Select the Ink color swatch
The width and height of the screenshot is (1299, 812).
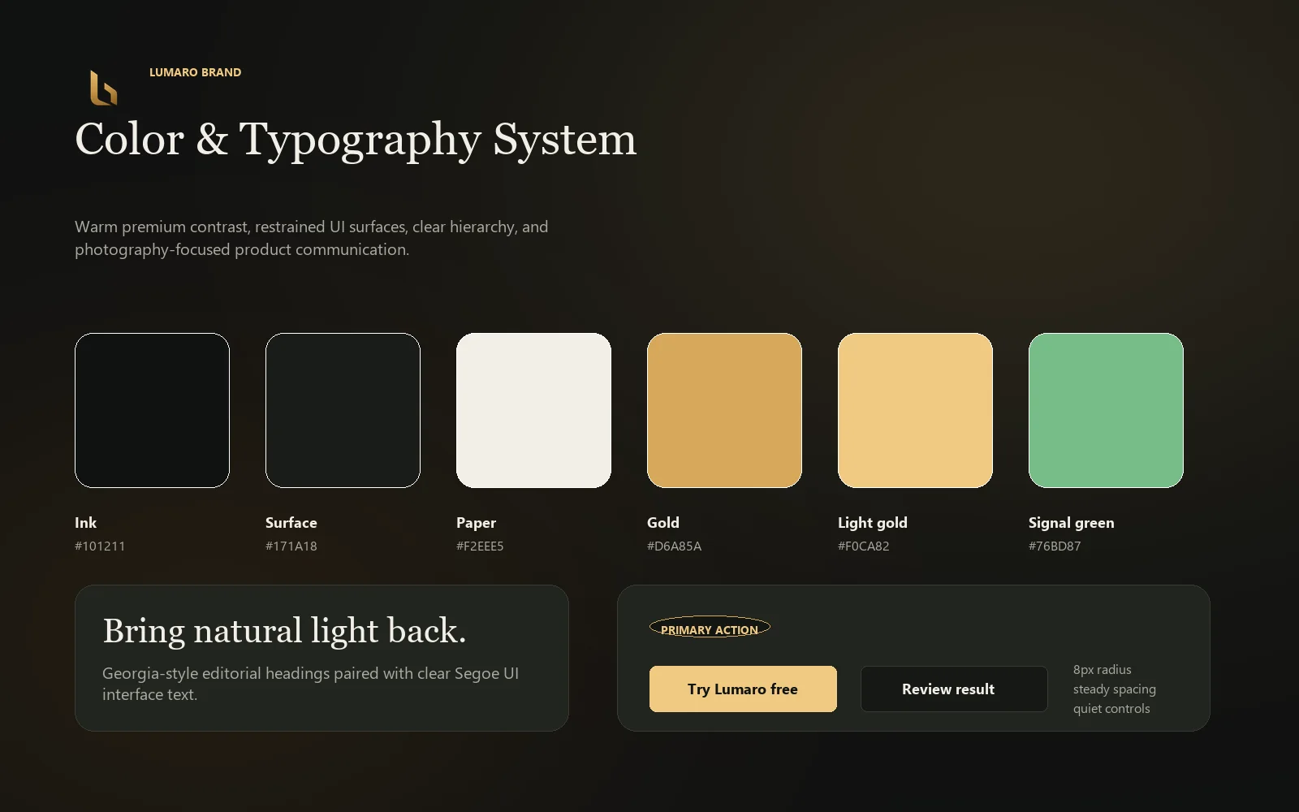click(152, 410)
